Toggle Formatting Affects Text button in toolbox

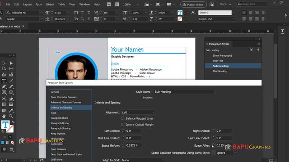[10, 137]
